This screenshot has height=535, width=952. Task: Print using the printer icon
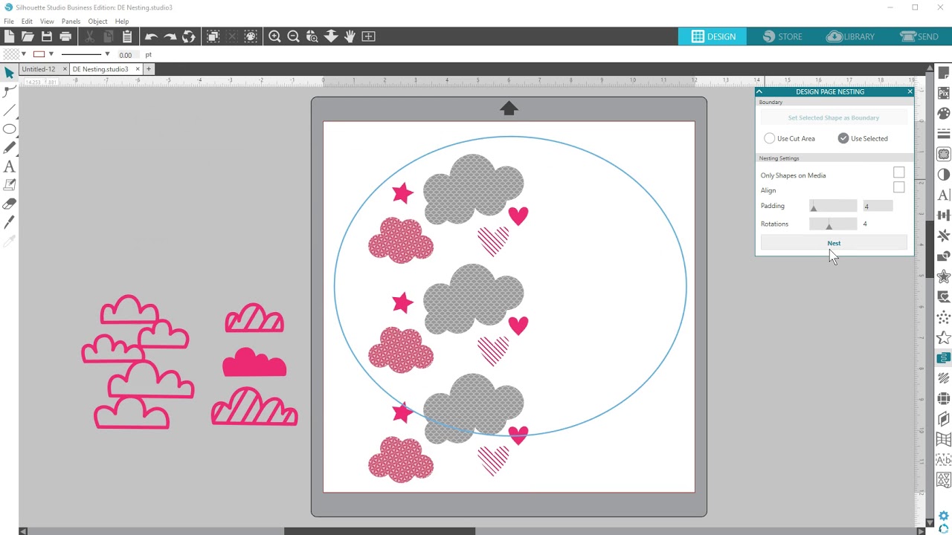point(65,36)
